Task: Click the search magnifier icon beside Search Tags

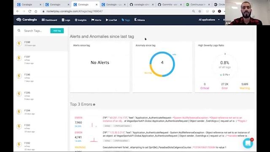Action: (x=19, y=30)
